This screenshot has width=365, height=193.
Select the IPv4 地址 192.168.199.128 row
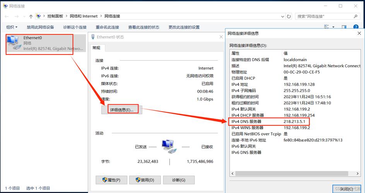tap(295, 84)
